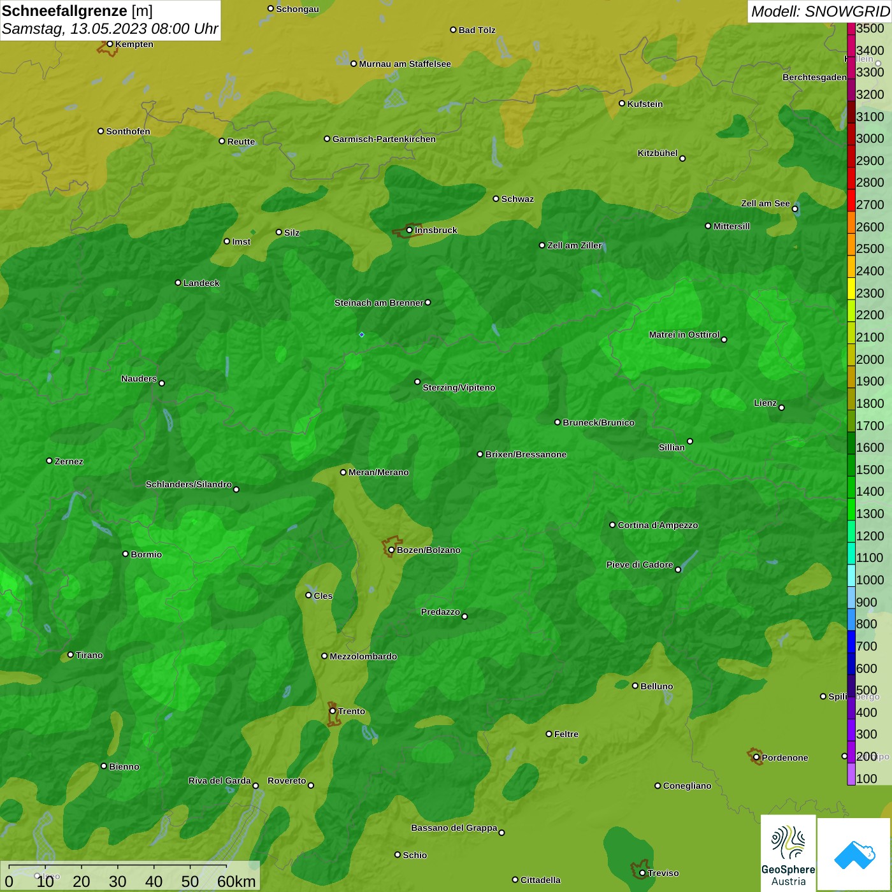Click the 'Cortina d'Ampezzo' label
Screen dimensions: 892x892
(658, 525)
